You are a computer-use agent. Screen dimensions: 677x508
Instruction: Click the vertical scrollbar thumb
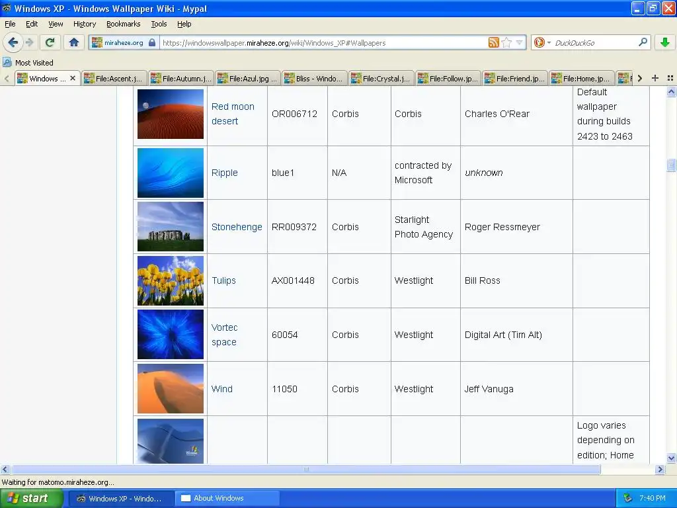tap(671, 165)
